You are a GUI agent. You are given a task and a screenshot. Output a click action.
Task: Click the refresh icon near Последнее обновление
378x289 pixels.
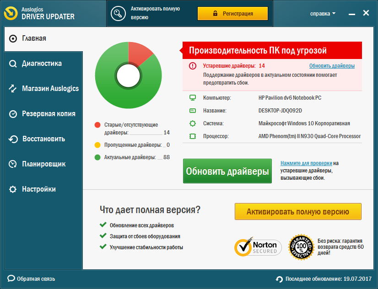tap(280, 279)
